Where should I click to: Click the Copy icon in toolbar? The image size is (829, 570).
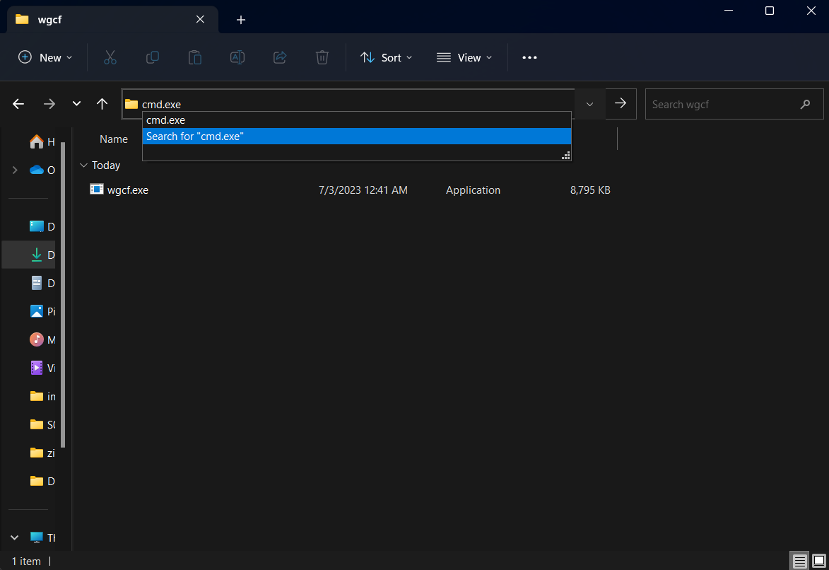pyautogui.click(x=152, y=58)
